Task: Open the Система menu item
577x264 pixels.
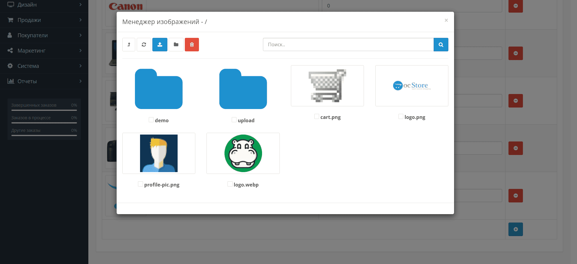Action: tap(44, 66)
